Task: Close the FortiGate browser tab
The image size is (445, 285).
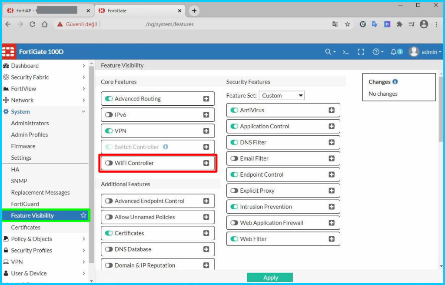Action: 179,10
